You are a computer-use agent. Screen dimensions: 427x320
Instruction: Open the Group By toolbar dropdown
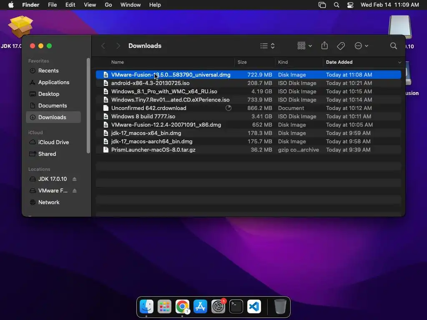click(x=304, y=46)
